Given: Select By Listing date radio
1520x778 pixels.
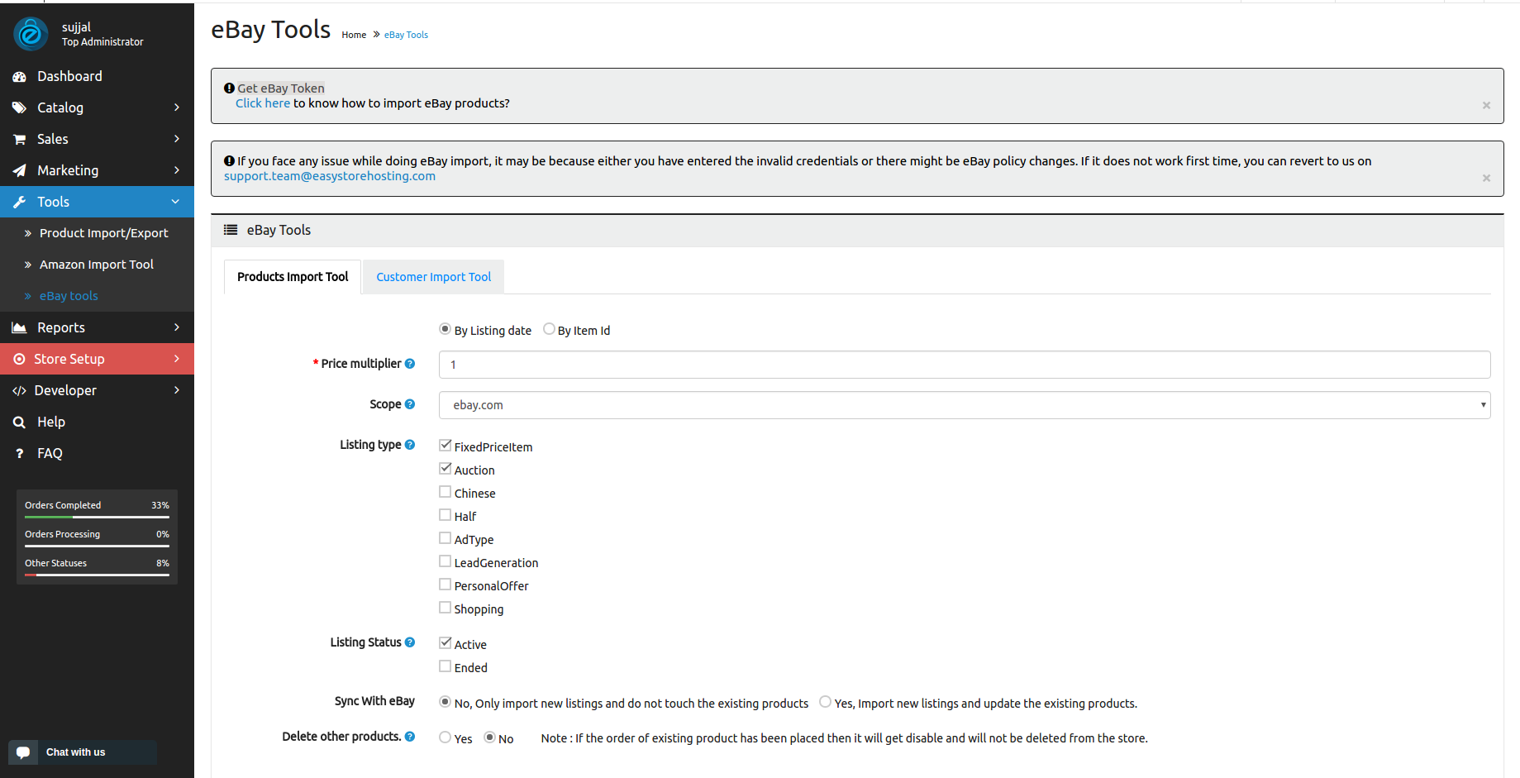Looking at the screenshot, I should coord(445,329).
